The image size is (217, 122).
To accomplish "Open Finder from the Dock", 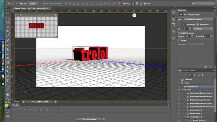I will pyautogui.click(x=3, y=42).
